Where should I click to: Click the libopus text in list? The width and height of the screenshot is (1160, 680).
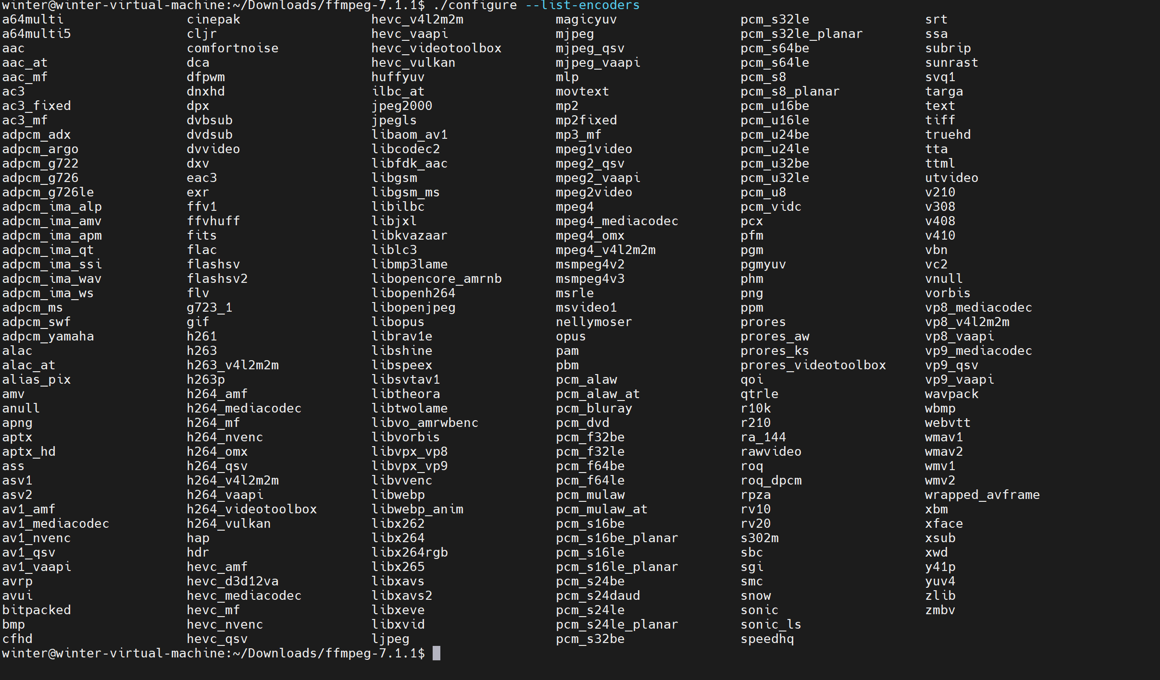[x=398, y=322]
